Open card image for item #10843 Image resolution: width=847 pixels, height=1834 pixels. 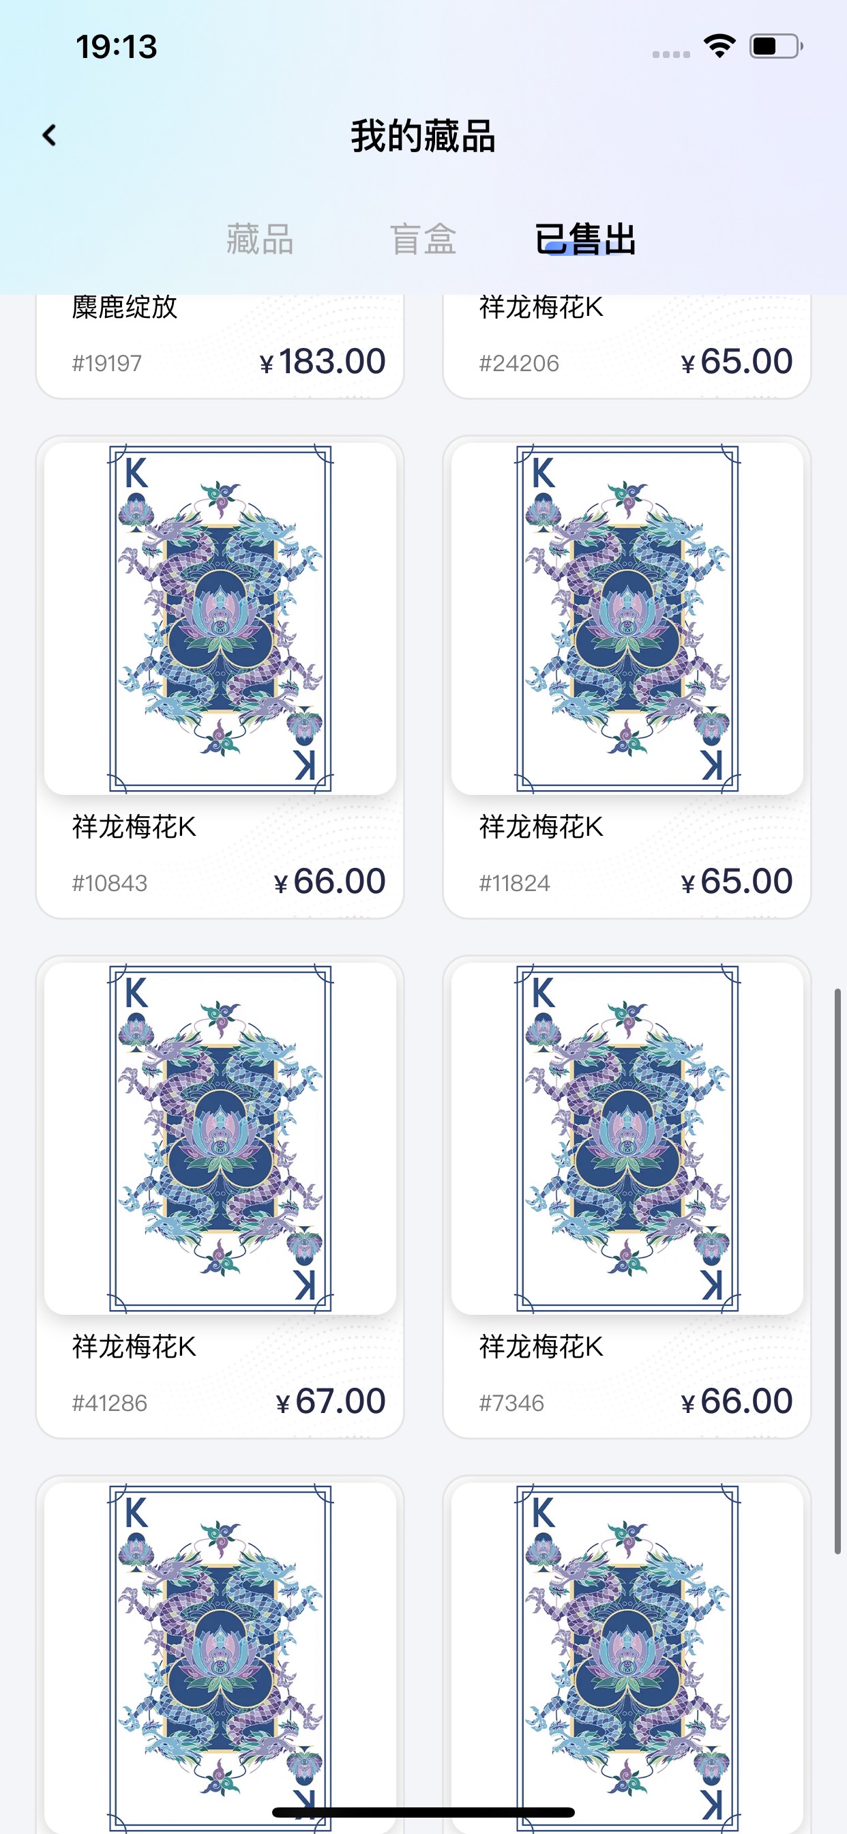click(220, 619)
